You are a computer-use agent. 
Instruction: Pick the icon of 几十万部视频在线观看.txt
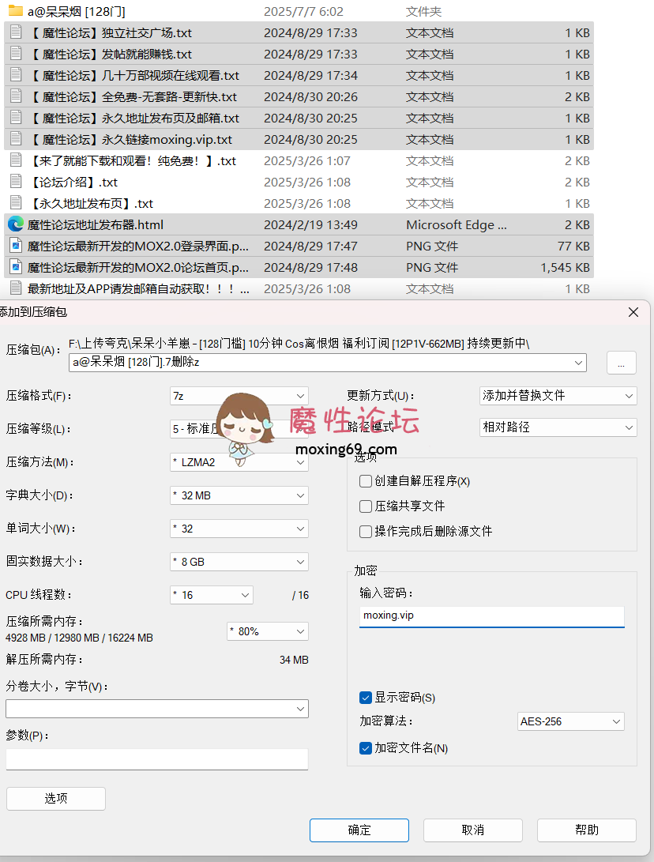16,75
